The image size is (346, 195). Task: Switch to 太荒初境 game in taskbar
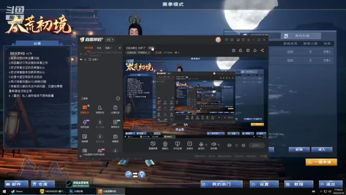tap(81, 191)
